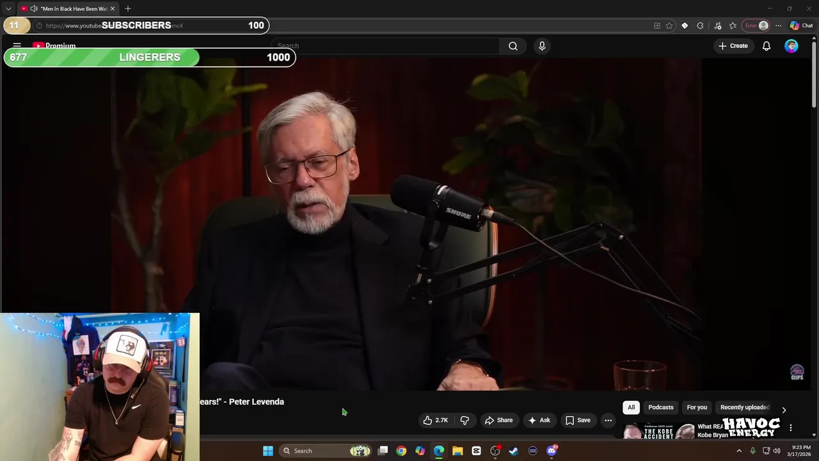Mute the tab via speaker icon
The height and width of the screenshot is (461, 819).
pos(34,8)
